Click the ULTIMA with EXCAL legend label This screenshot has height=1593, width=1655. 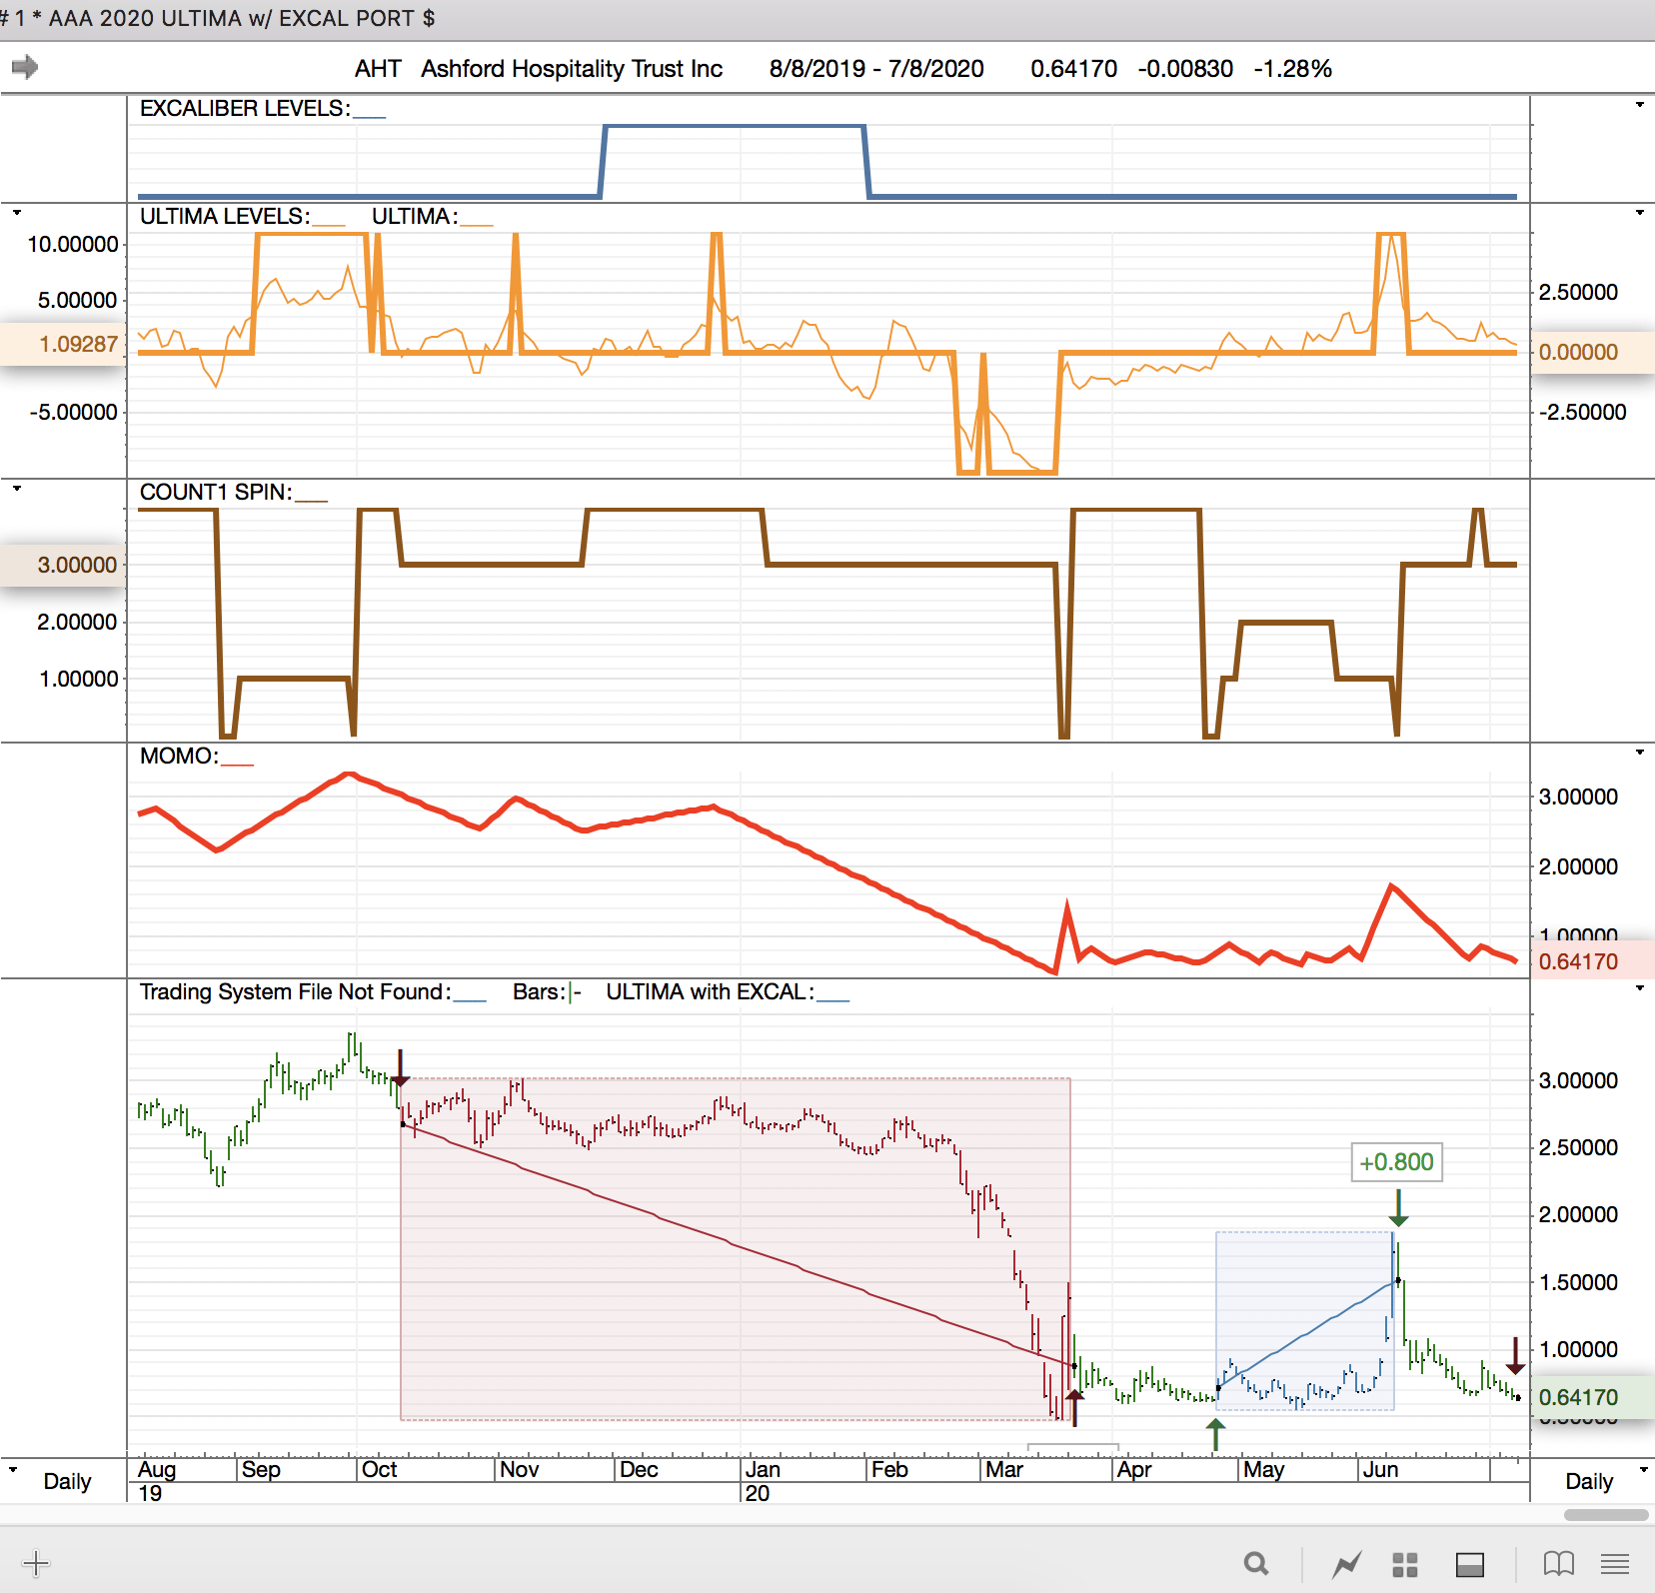coord(710,991)
